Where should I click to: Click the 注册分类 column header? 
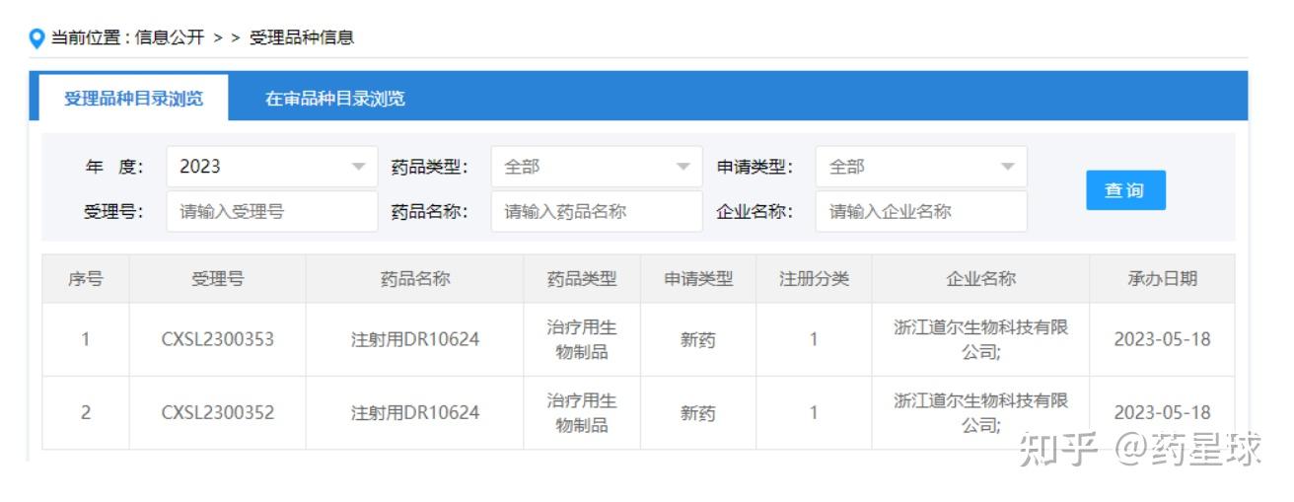(x=814, y=279)
